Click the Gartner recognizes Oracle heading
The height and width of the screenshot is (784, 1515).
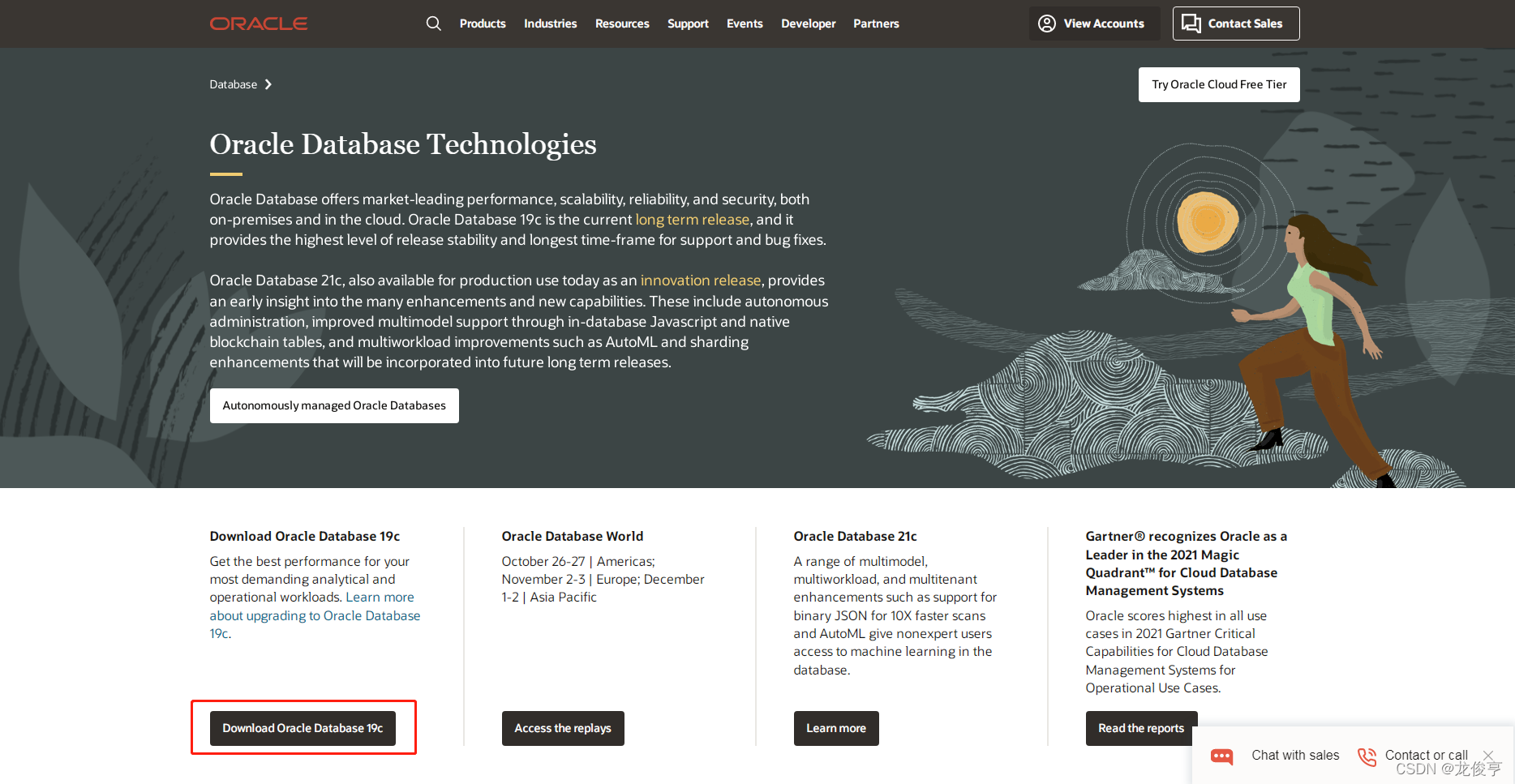pyautogui.click(x=1186, y=563)
